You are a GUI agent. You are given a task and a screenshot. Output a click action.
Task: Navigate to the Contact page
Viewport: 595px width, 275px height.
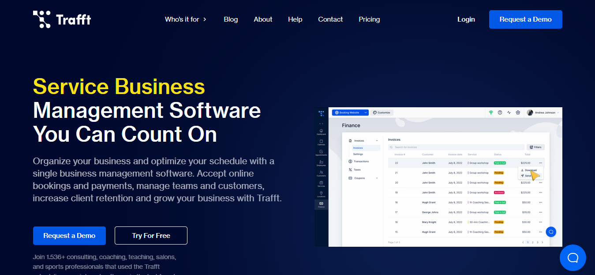330,19
